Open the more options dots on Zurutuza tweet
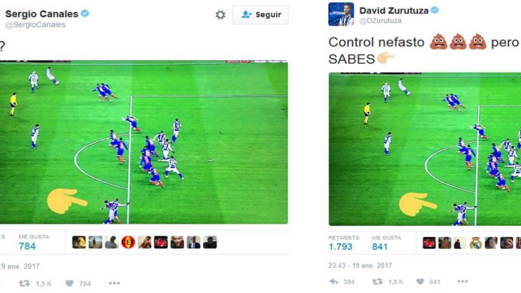521x293 pixels. pos(462,281)
